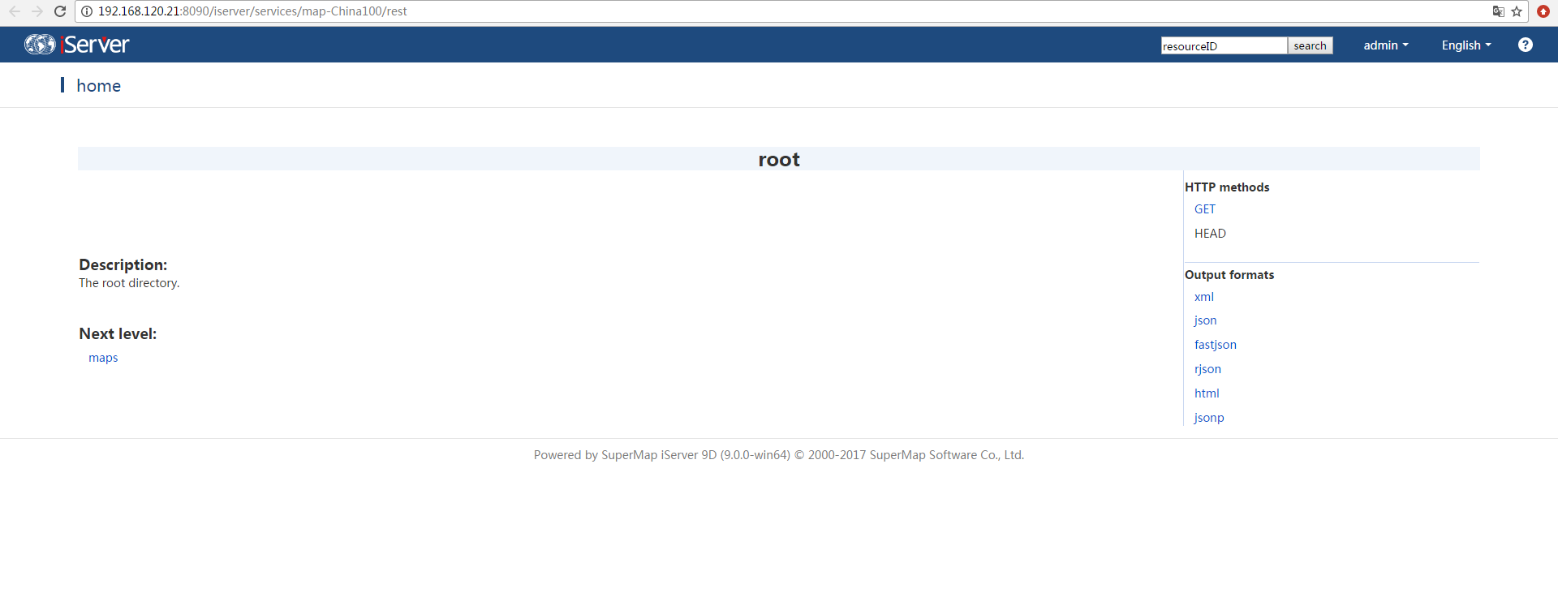Bookmark page with the star icon
The width and height of the screenshot is (1558, 593).
click(x=1517, y=11)
